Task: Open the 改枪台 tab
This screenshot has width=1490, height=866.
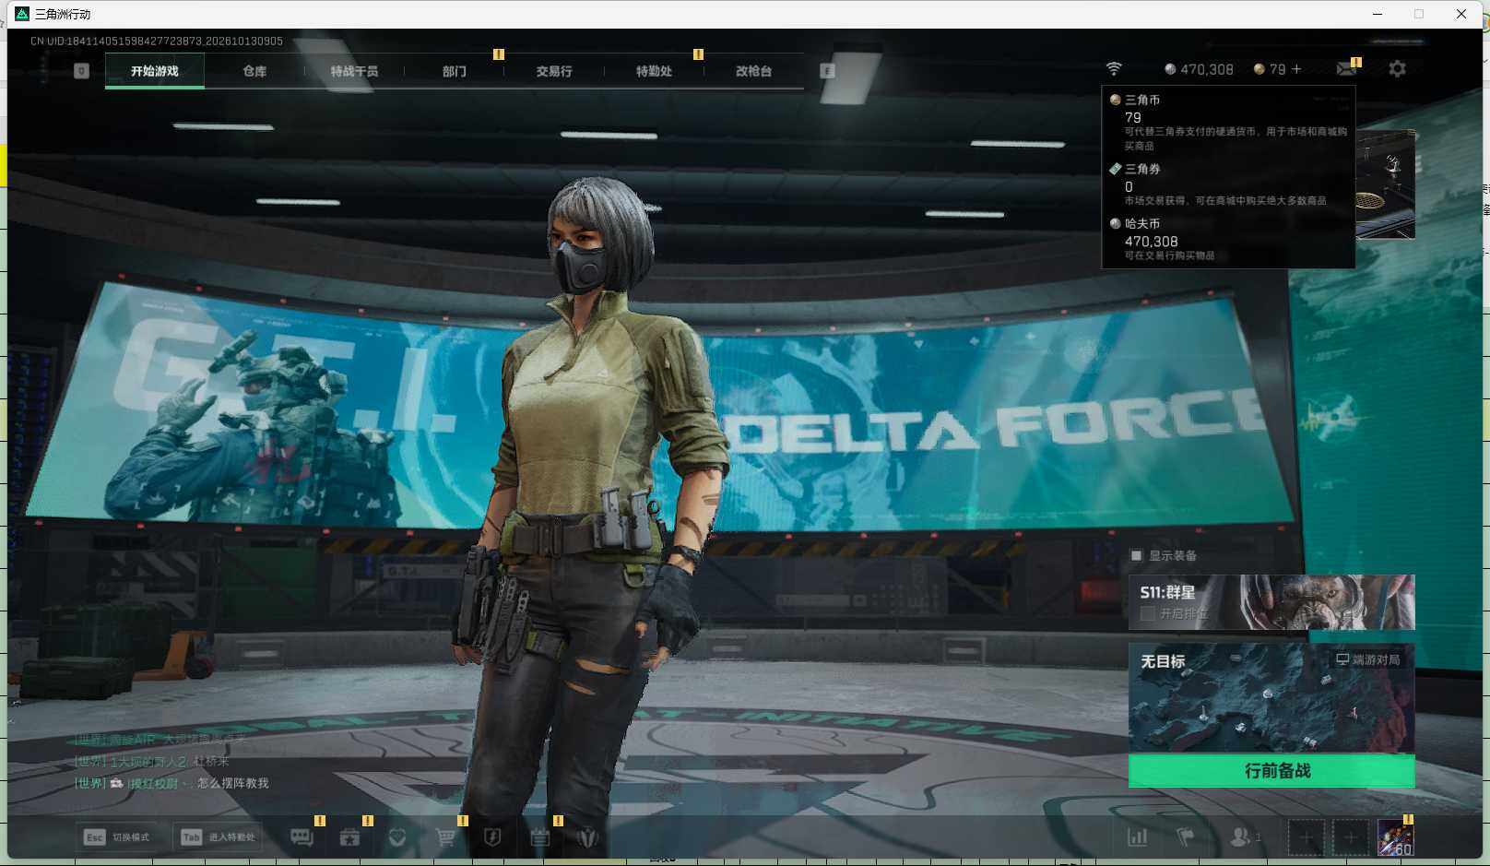Action: [x=753, y=71]
